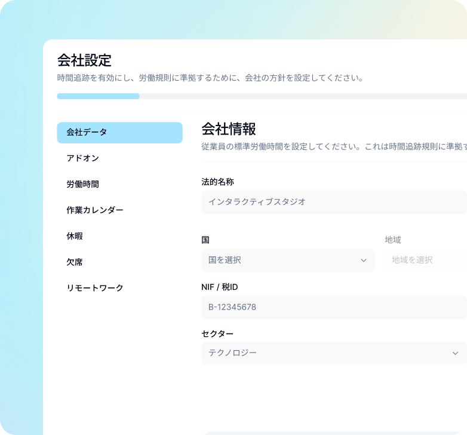Viewport: 467px width, 435px height.
Task: Click the chevron in country dropdown
Action: [364, 261]
